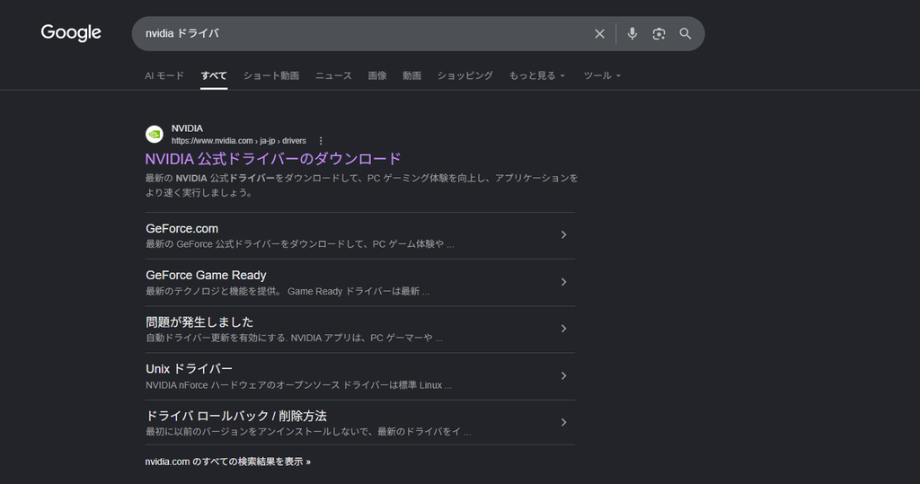Open the GeForce Game Ready sitelink

206,275
